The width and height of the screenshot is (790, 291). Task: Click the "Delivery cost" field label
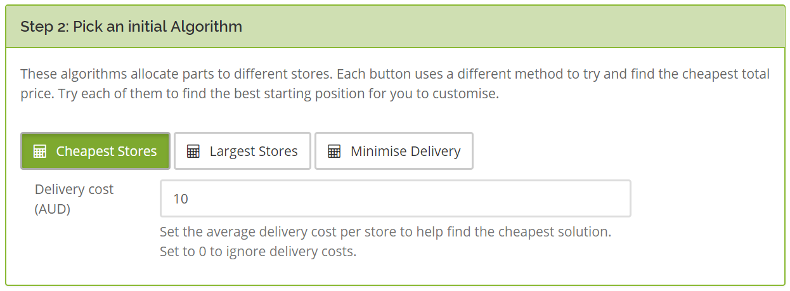(x=74, y=189)
